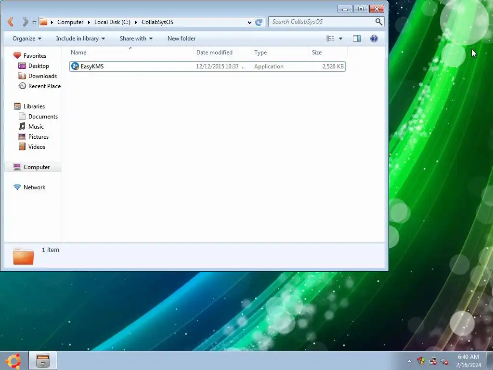Viewport: 493px width, 370px height.
Task: Click the folder icon in address bar
Action: [x=44, y=22]
